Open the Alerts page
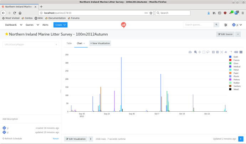Screen dimensions: 246x144 click(x=45, y=25)
